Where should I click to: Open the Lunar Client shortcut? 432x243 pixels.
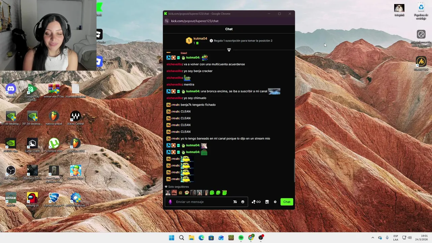(x=32, y=145)
